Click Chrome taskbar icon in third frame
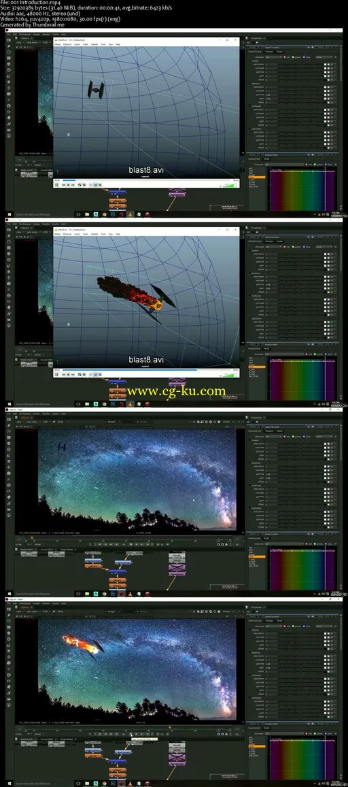Screen dimensions: 348x787 (104, 594)
